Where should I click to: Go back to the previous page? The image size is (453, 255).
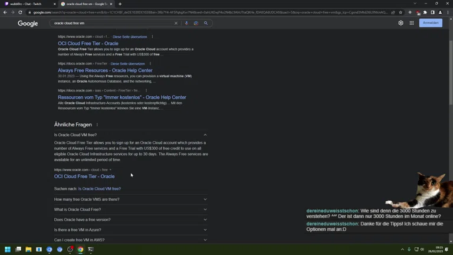point(5,12)
